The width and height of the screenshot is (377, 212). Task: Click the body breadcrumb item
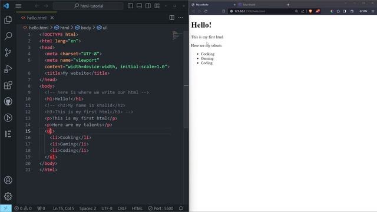[x=83, y=28]
